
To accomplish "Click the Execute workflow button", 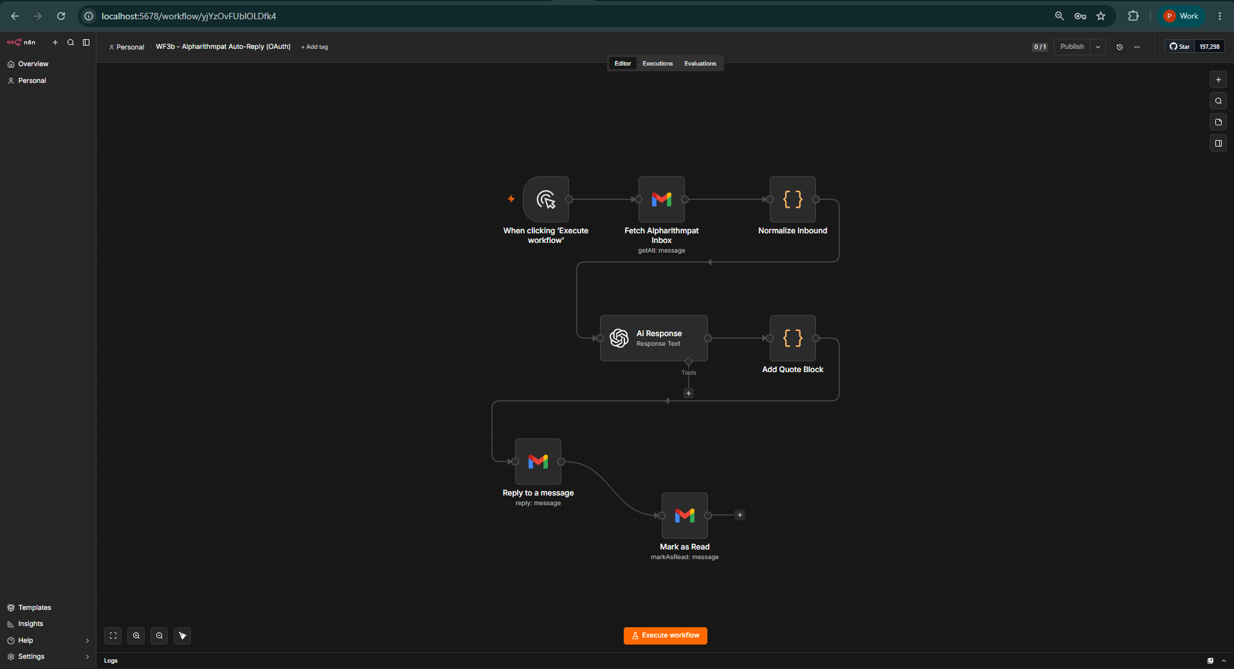I will click(666, 636).
